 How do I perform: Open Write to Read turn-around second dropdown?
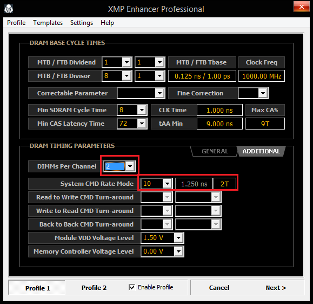[216, 211]
